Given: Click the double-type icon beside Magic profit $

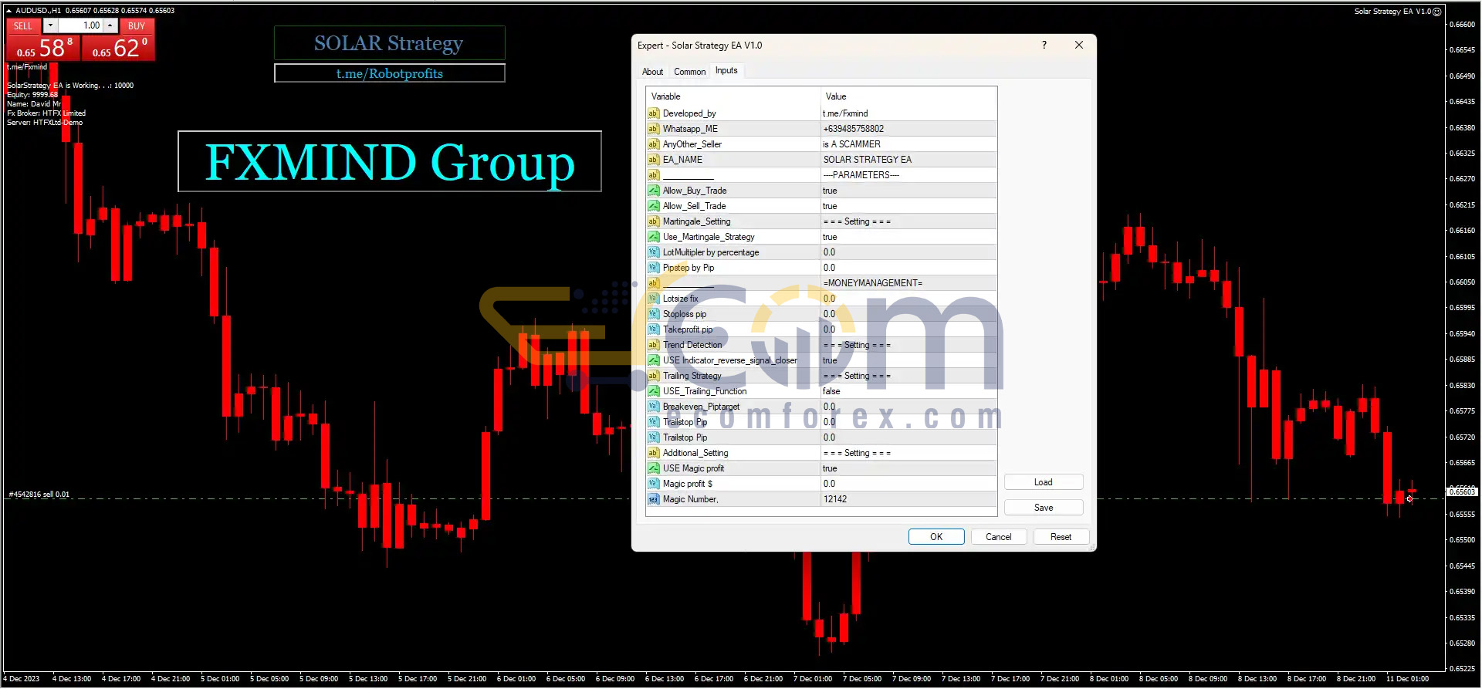Looking at the screenshot, I should 653,484.
